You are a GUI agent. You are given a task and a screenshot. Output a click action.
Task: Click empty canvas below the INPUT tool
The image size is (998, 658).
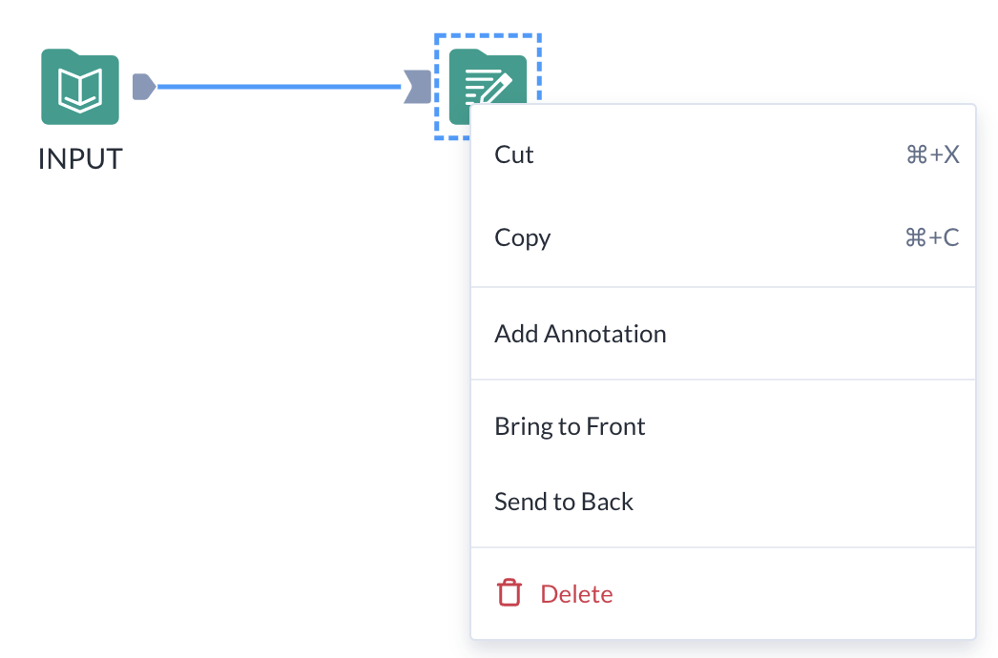tap(80, 334)
